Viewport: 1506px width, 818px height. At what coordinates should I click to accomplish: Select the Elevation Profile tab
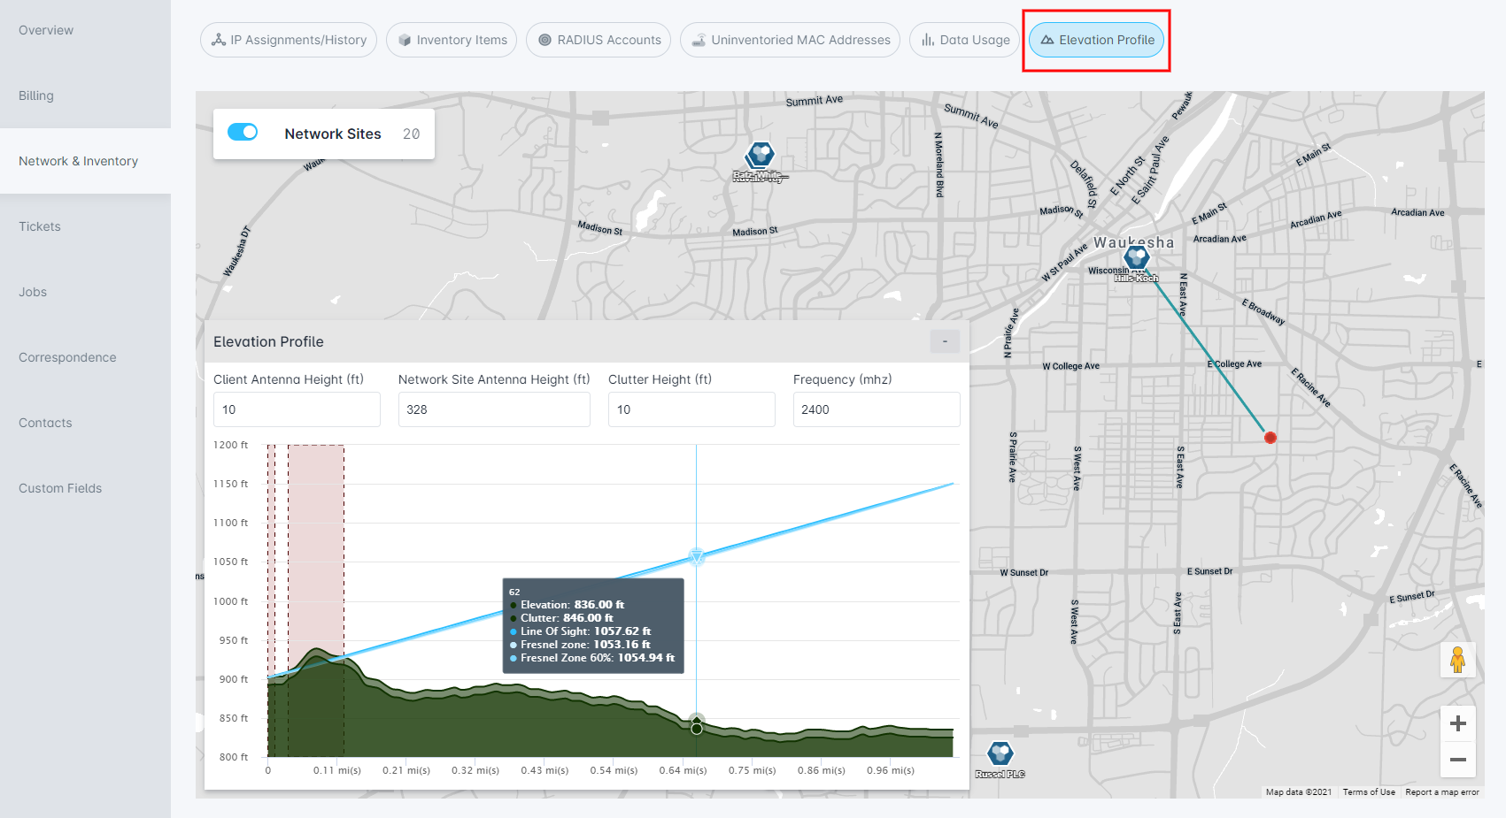(x=1096, y=40)
